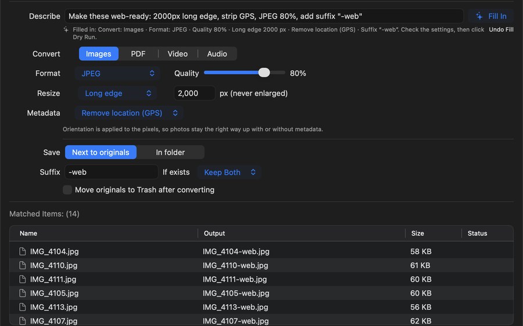
Task: Click file icon for IMG_4104.jpg
Action: (x=22, y=251)
